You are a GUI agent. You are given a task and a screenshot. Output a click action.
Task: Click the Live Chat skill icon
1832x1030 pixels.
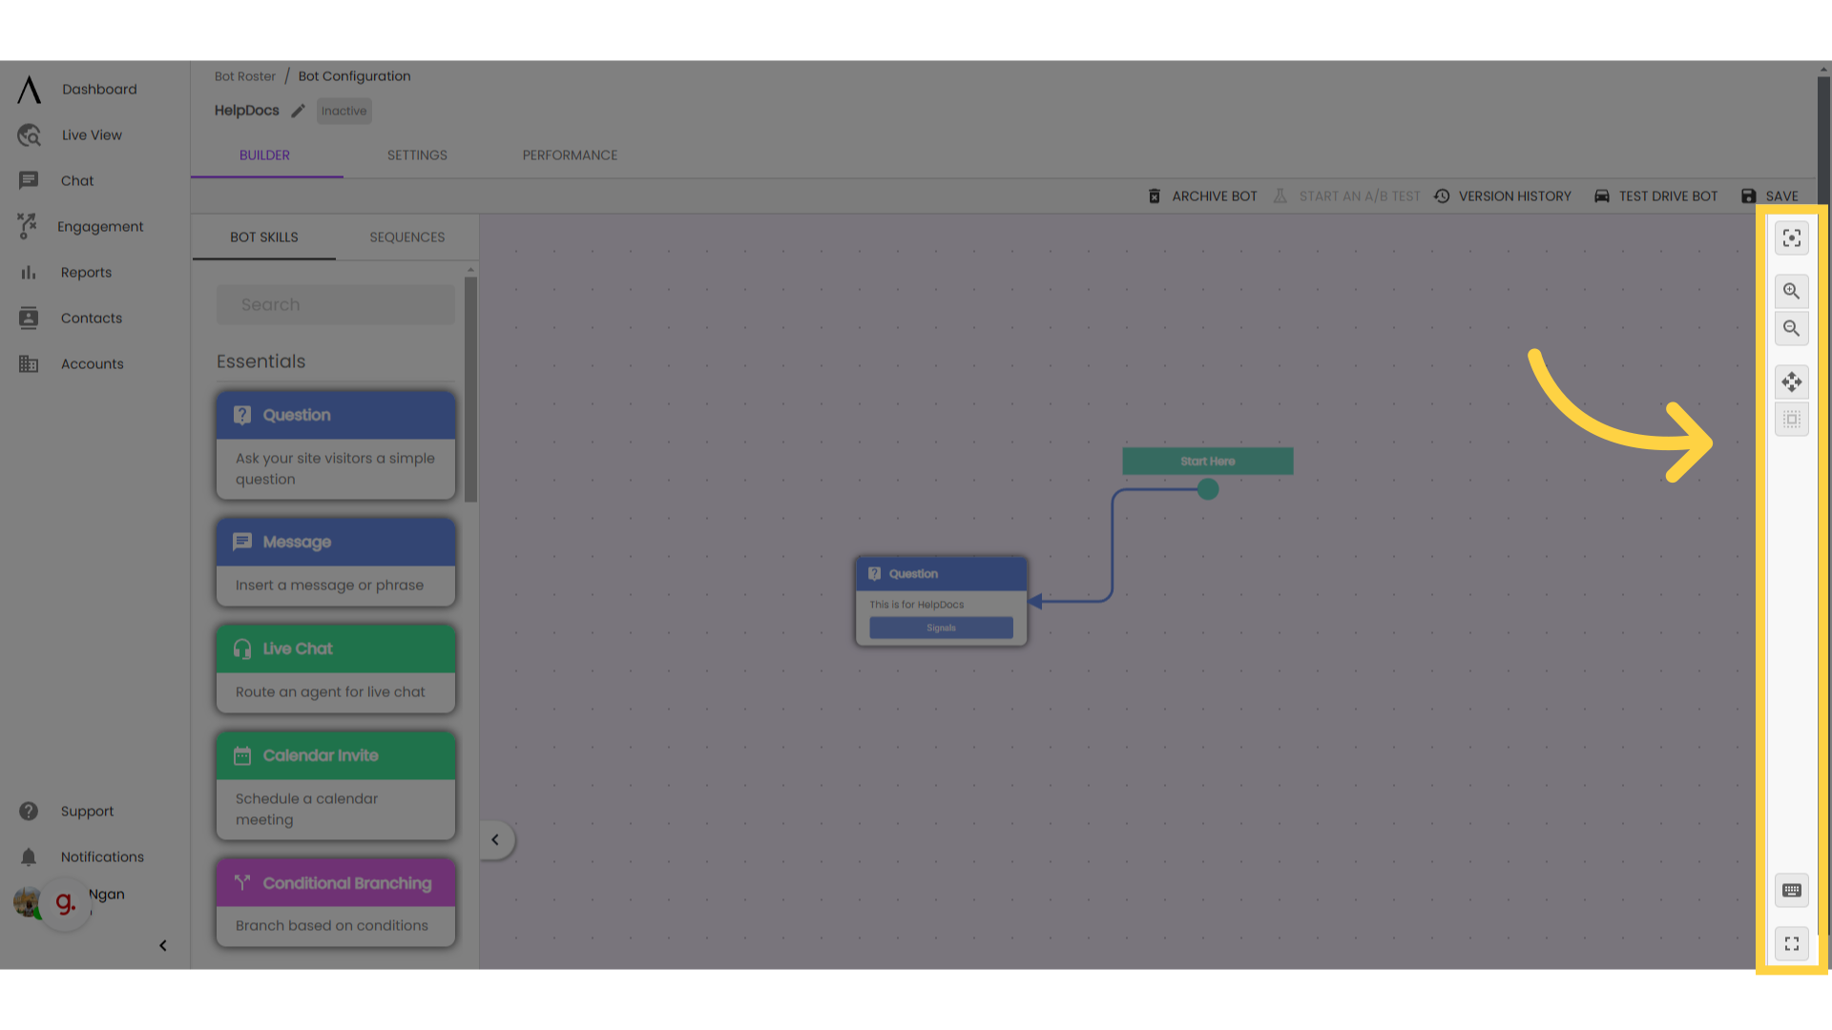pyautogui.click(x=243, y=648)
